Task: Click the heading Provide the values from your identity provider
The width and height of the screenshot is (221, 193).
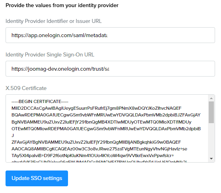Action: click(62, 6)
